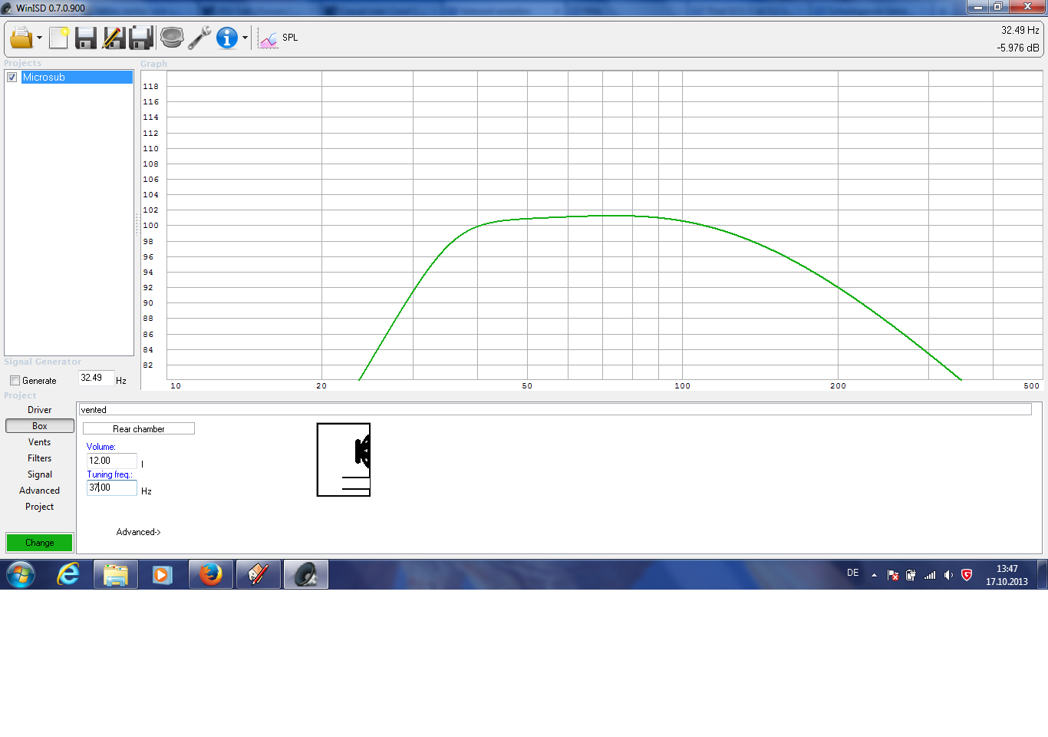Click the Rear chamber button

point(139,429)
